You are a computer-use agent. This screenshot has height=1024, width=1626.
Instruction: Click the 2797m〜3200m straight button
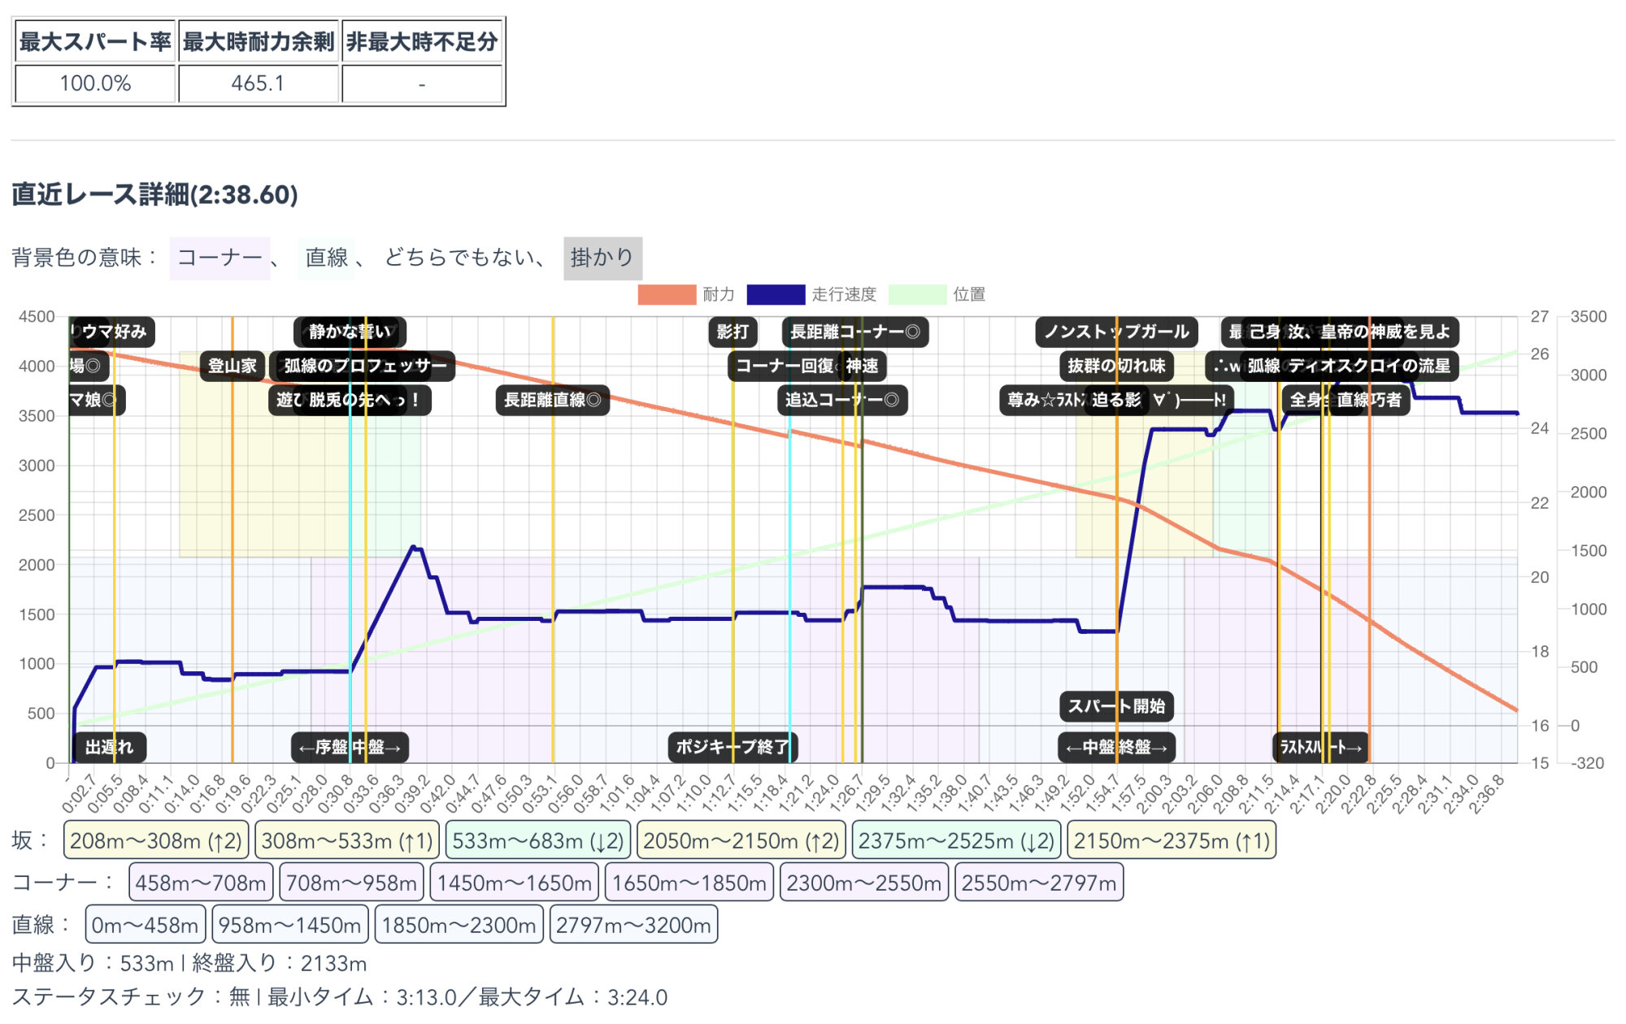tap(633, 925)
